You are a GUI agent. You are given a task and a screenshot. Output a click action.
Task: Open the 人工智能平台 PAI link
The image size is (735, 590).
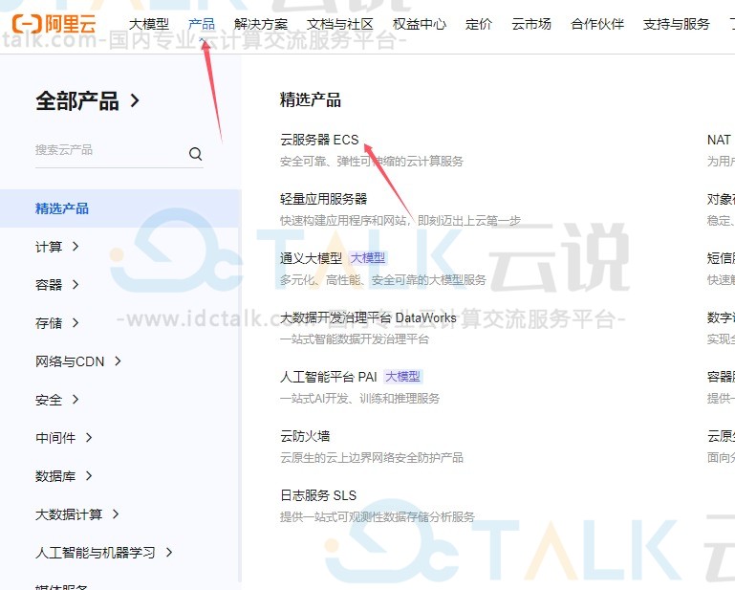coord(329,377)
